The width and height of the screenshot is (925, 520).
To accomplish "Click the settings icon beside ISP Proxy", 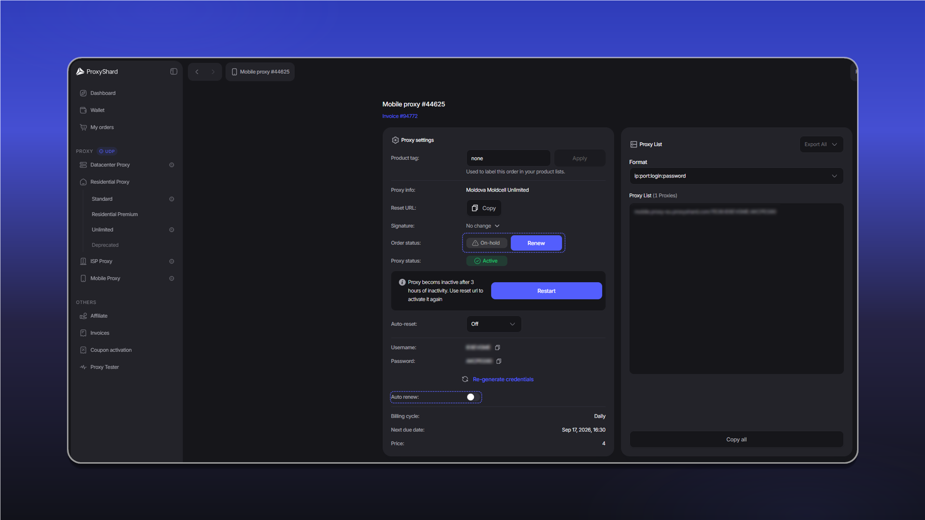I will pyautogui.click(x=172, y=261).
